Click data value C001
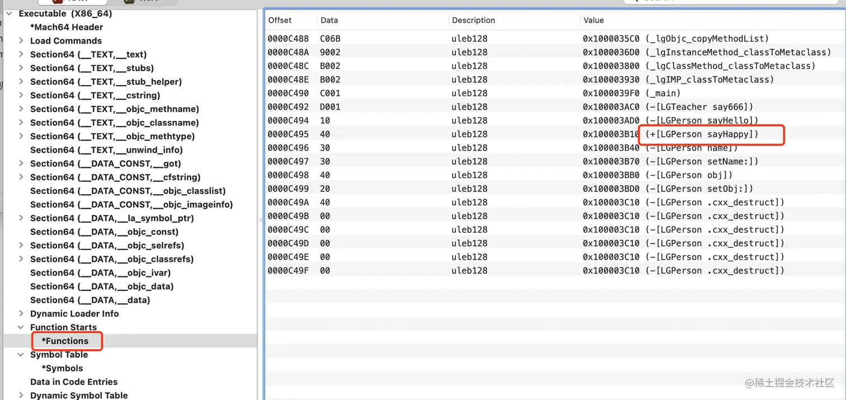Image resolution: width=846 pixels, height=400 pixels. point(330,93)
